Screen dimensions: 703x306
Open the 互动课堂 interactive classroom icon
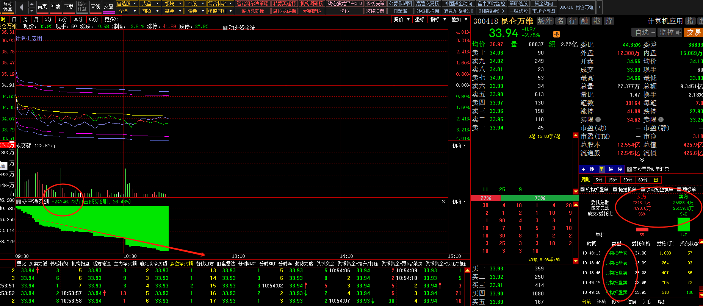point(7,6)
